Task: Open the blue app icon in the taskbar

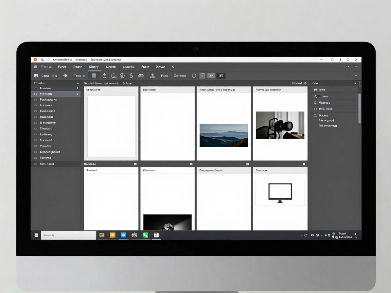Action: 123,235
